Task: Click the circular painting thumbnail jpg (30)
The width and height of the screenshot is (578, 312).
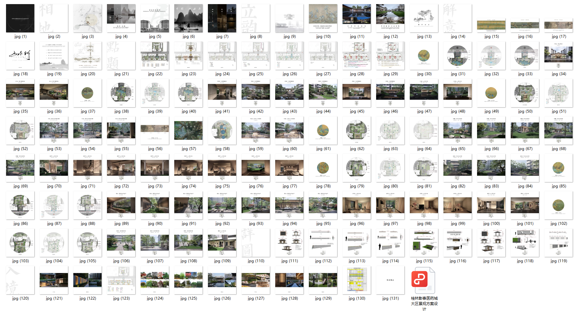Action: (x=424, y=56)
